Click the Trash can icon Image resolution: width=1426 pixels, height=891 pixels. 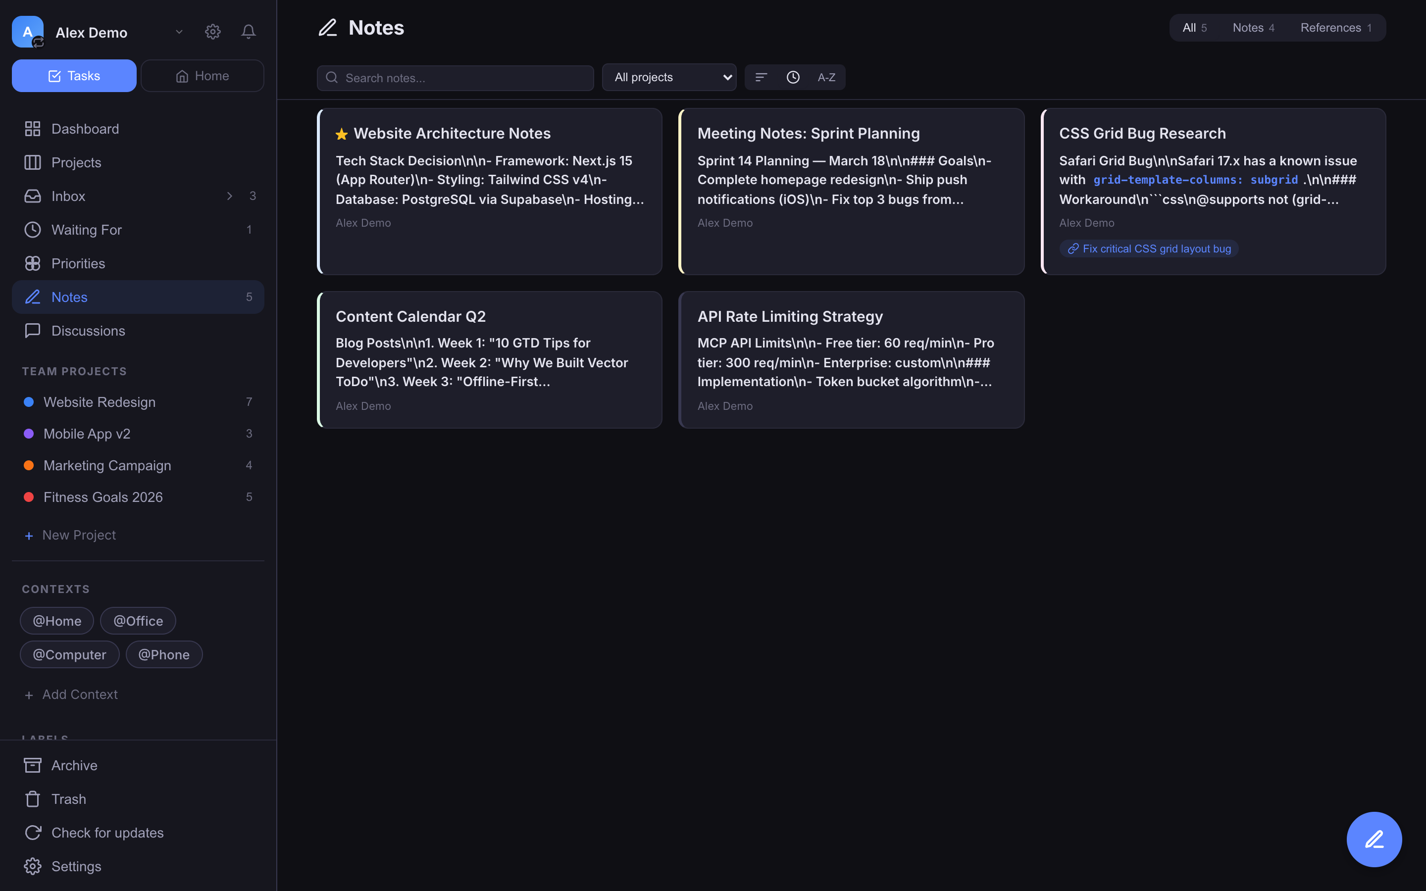click(x=32, y=798)
